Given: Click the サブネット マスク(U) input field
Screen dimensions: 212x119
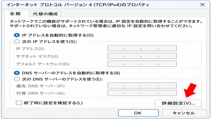Looking at the screenshot, I should point(142,56).
